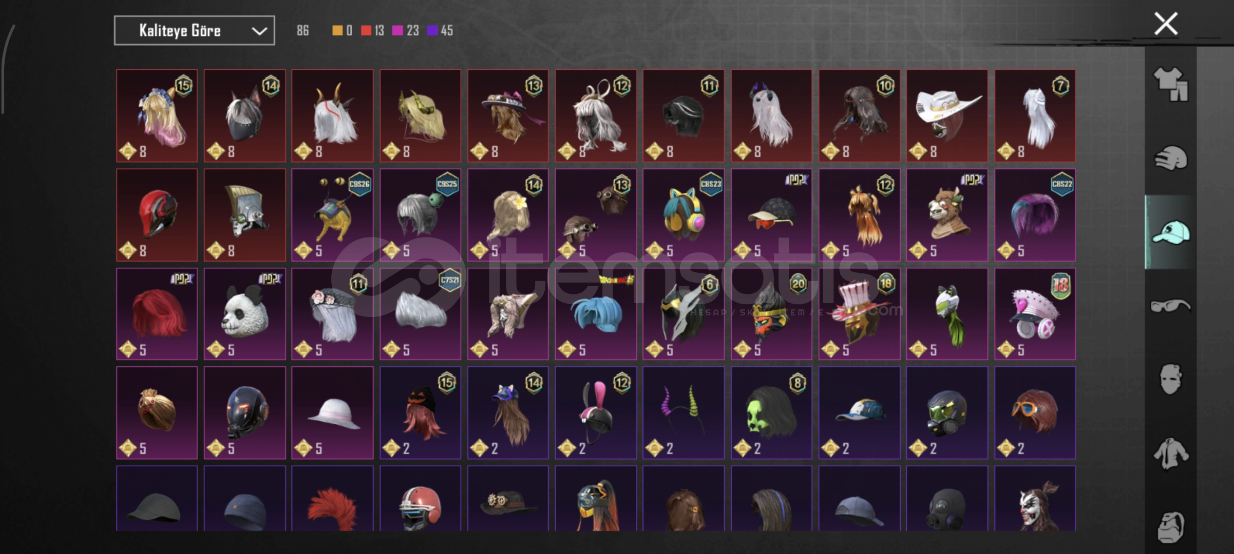Choose the red racing helmet item
Image resolution: width=1234 pixels, height=554 pixels.
pos(157,215)
